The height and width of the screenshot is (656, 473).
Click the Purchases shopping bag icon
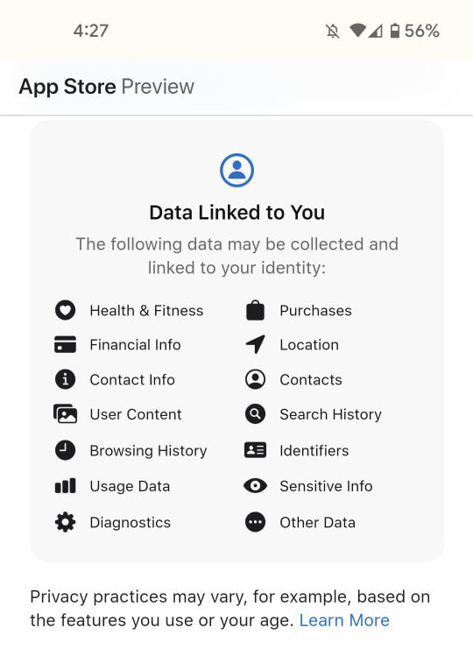[x=256, y=310]
